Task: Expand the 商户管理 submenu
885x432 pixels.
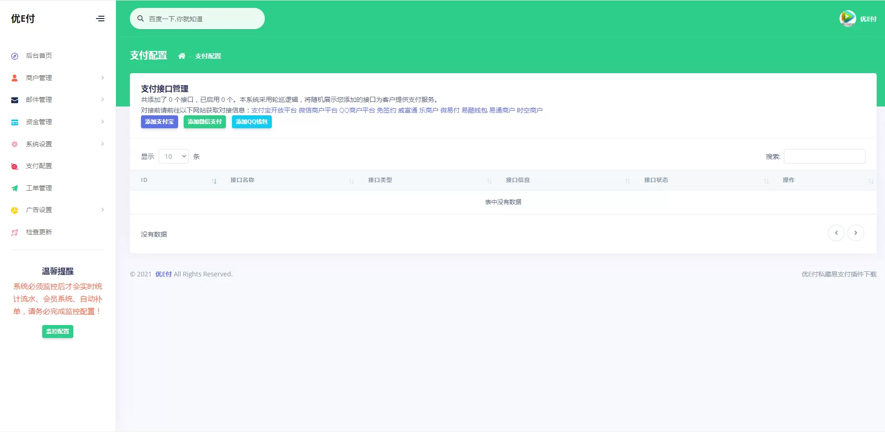Action: pos(58,78)
